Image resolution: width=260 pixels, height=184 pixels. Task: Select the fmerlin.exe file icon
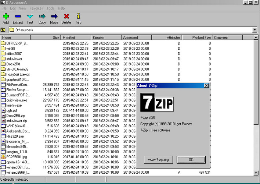pos(3,105)
